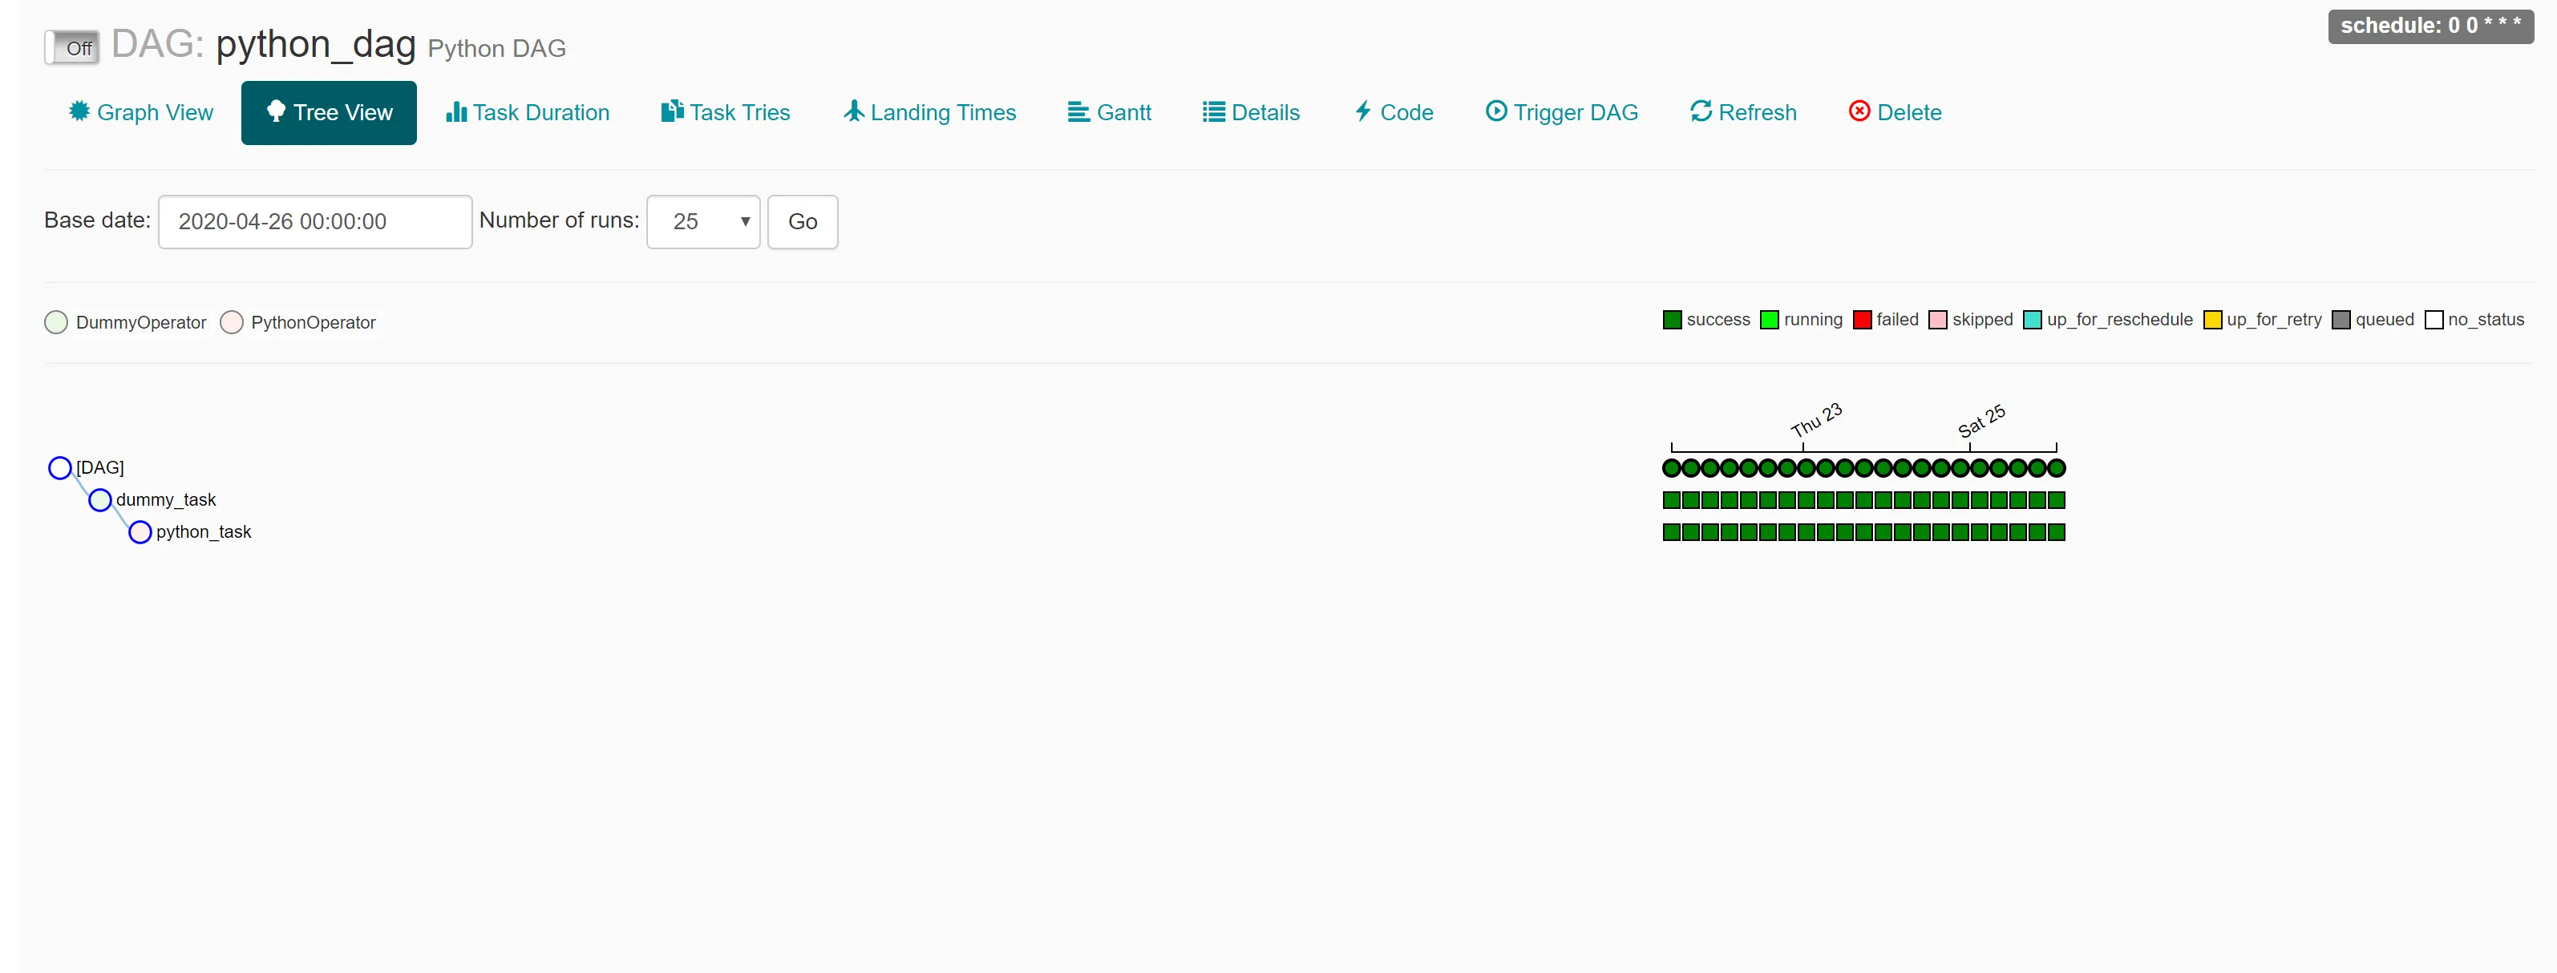The height and width of the screenshot is (973, 2557).
Task: Click the Refresh link
Action: tap(1743, 112)
